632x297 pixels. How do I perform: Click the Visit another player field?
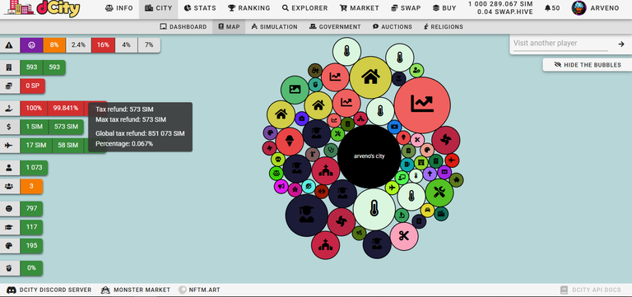[560, 44]
